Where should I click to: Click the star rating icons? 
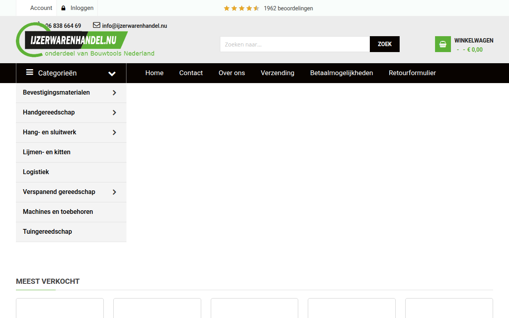pyautogui.click(x=241, y=8)
